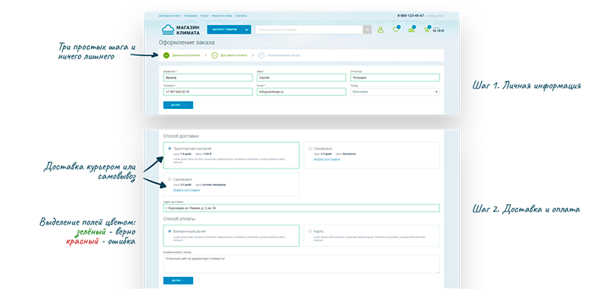This screenshot has width=606, height=289.
Task: Click Далее below the phone field
Action: point(178,105)
